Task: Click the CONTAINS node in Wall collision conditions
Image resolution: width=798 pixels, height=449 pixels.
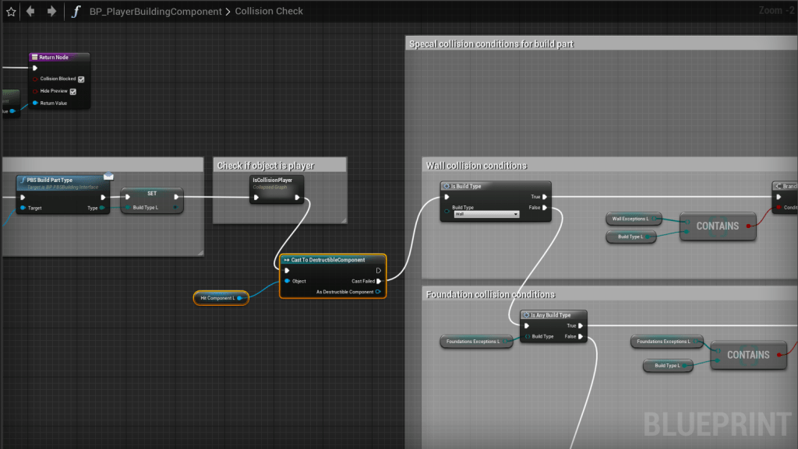Action: point(718,226)
